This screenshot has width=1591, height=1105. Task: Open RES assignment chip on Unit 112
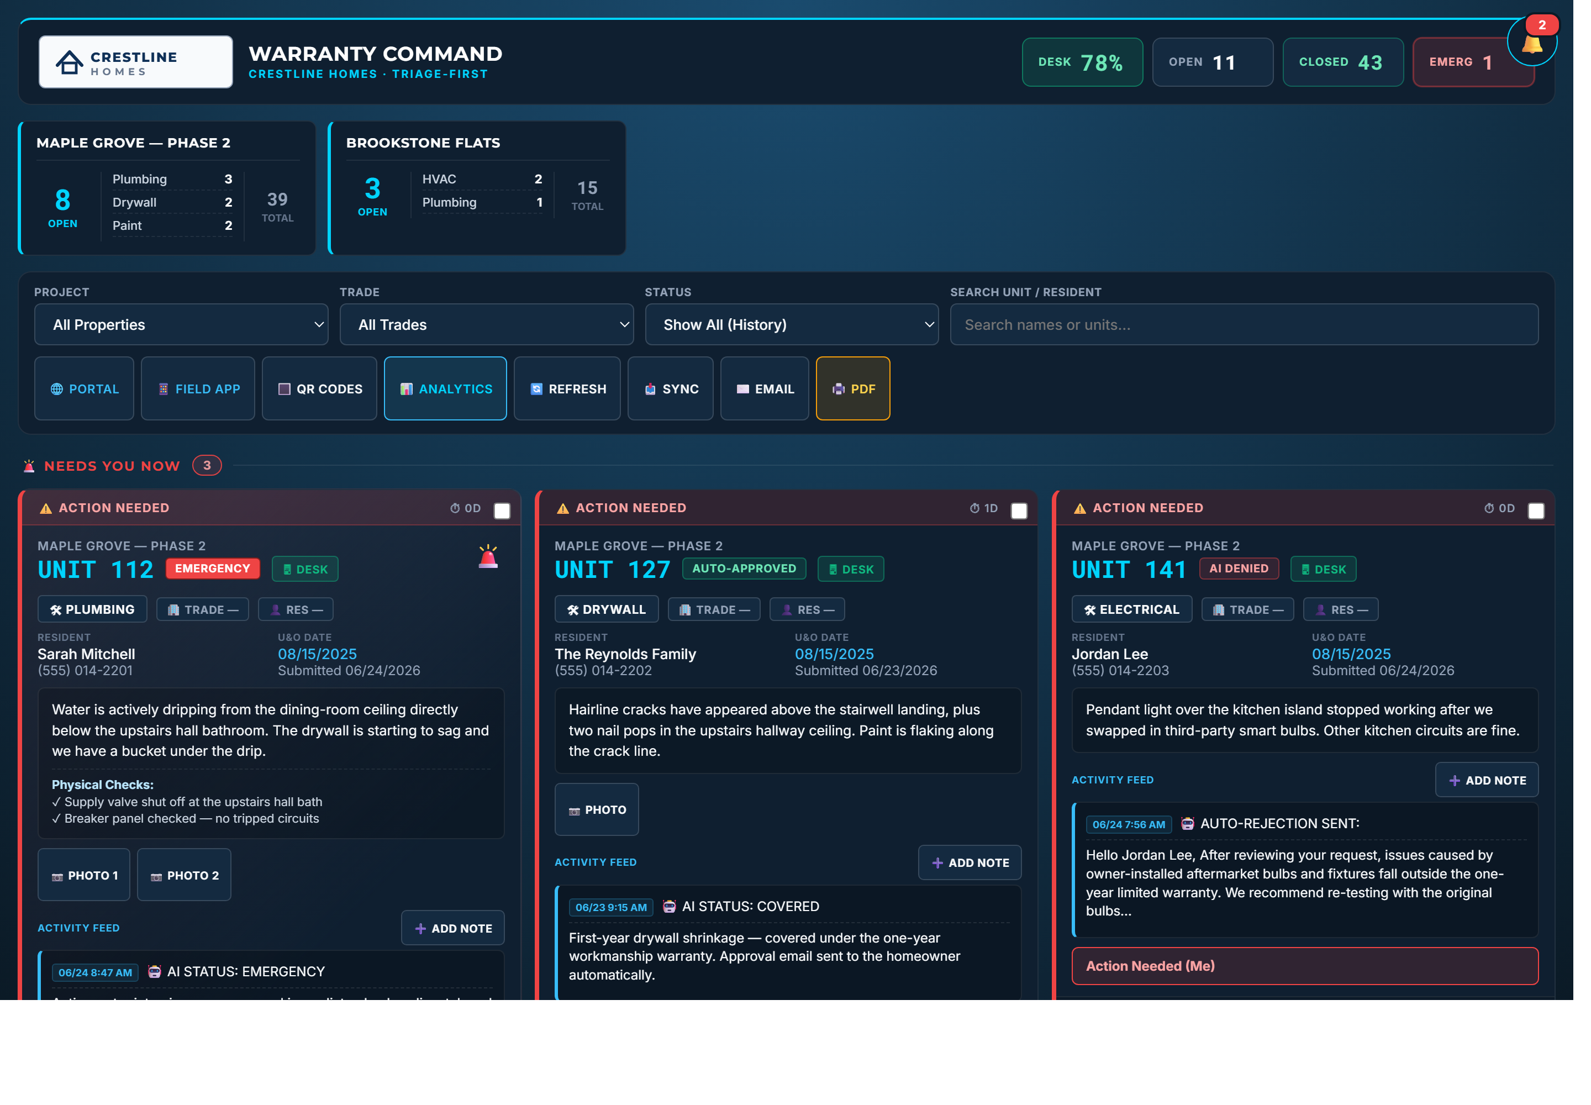[x=296, y=609]
